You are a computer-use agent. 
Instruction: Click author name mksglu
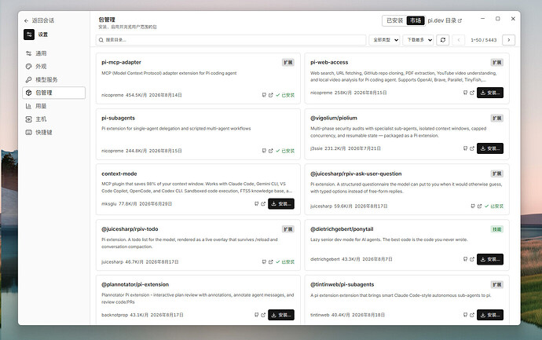click(x=109, y=204)
